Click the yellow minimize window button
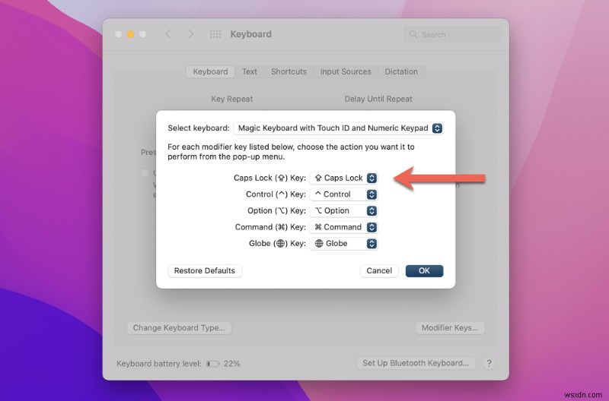Viewport: 609px width, 401px height. [x=130, y=34]
